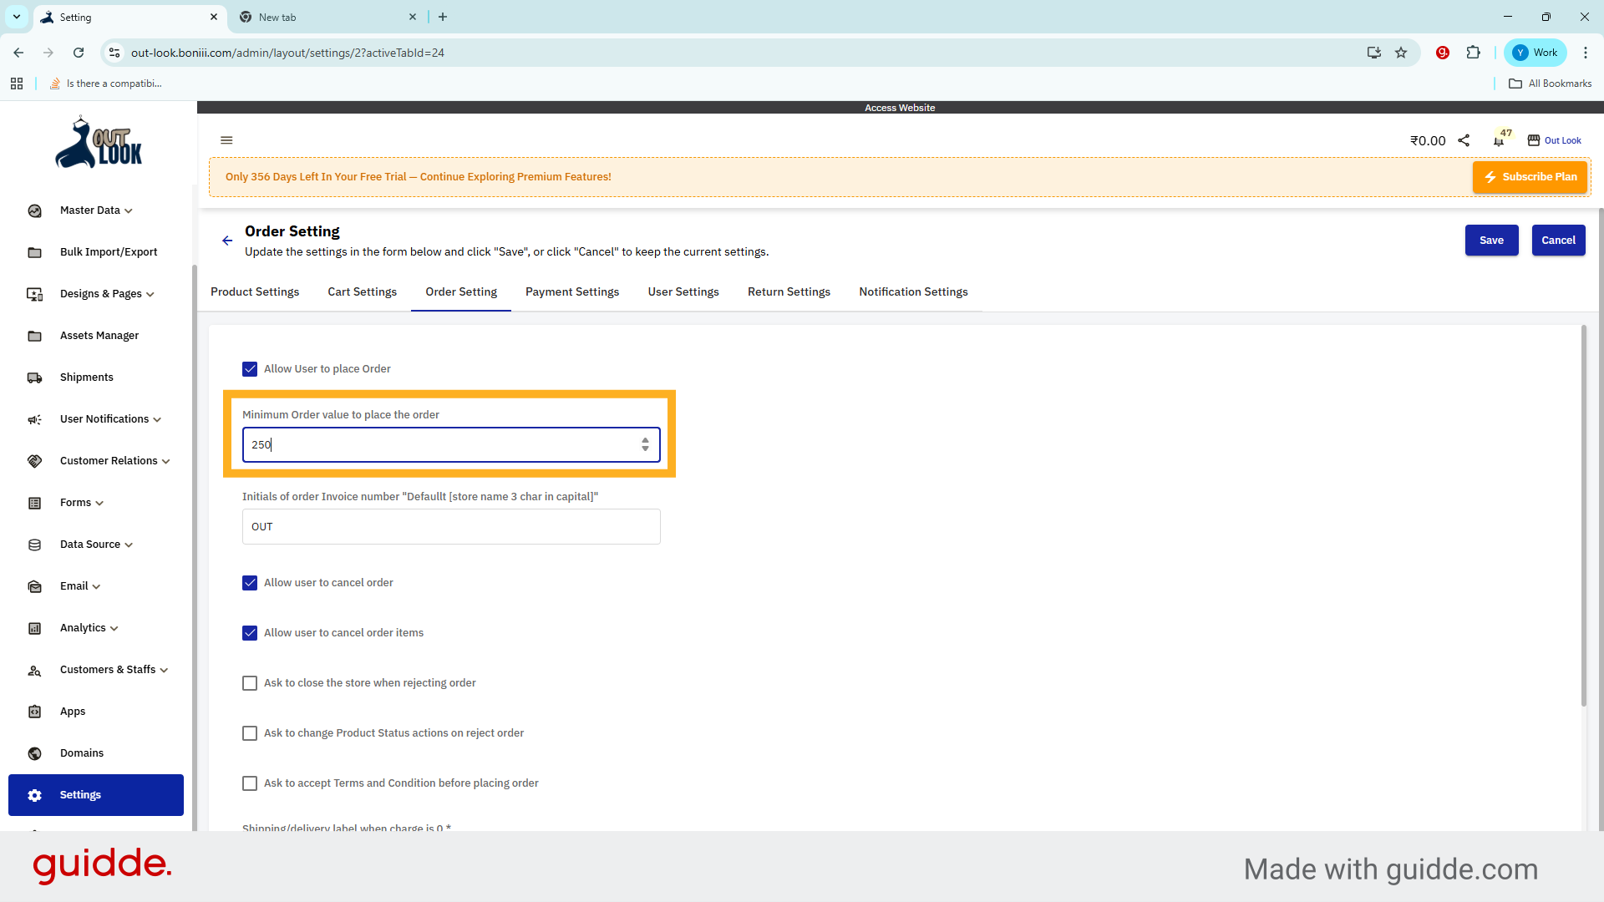Image resolution: width=1604 pixels, height=902 pixels.
Task: Click the Analytics chart icon
Action: (x=34, y=628)
